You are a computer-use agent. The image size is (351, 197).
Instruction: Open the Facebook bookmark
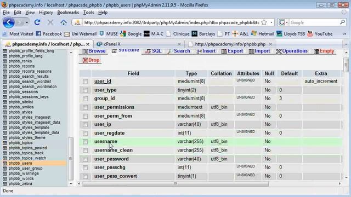pyautogui.click(x=49, y=34)
